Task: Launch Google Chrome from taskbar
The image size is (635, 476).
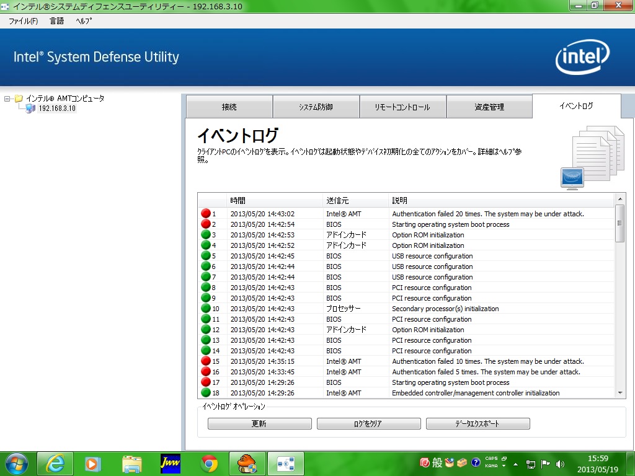Action: coord(209,464)
